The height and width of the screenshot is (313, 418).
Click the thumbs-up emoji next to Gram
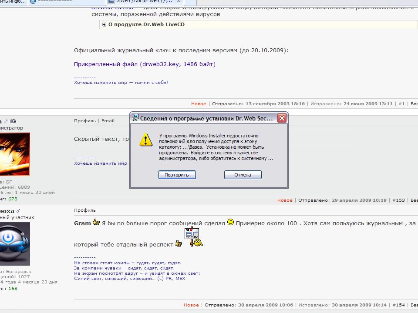tap(96, 223)
